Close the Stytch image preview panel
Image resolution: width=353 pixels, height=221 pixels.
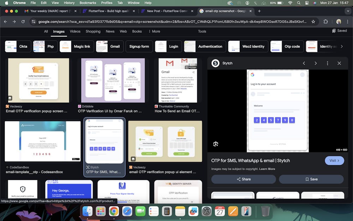coord(339,63)
